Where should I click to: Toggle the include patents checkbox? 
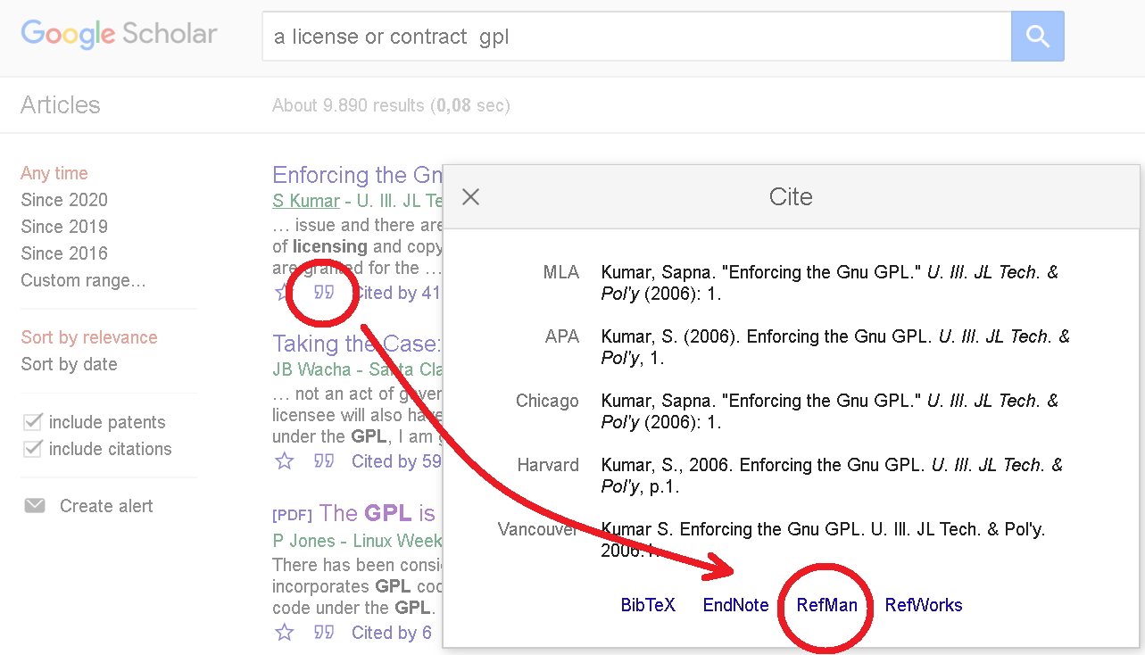click(x=32, y=422)
